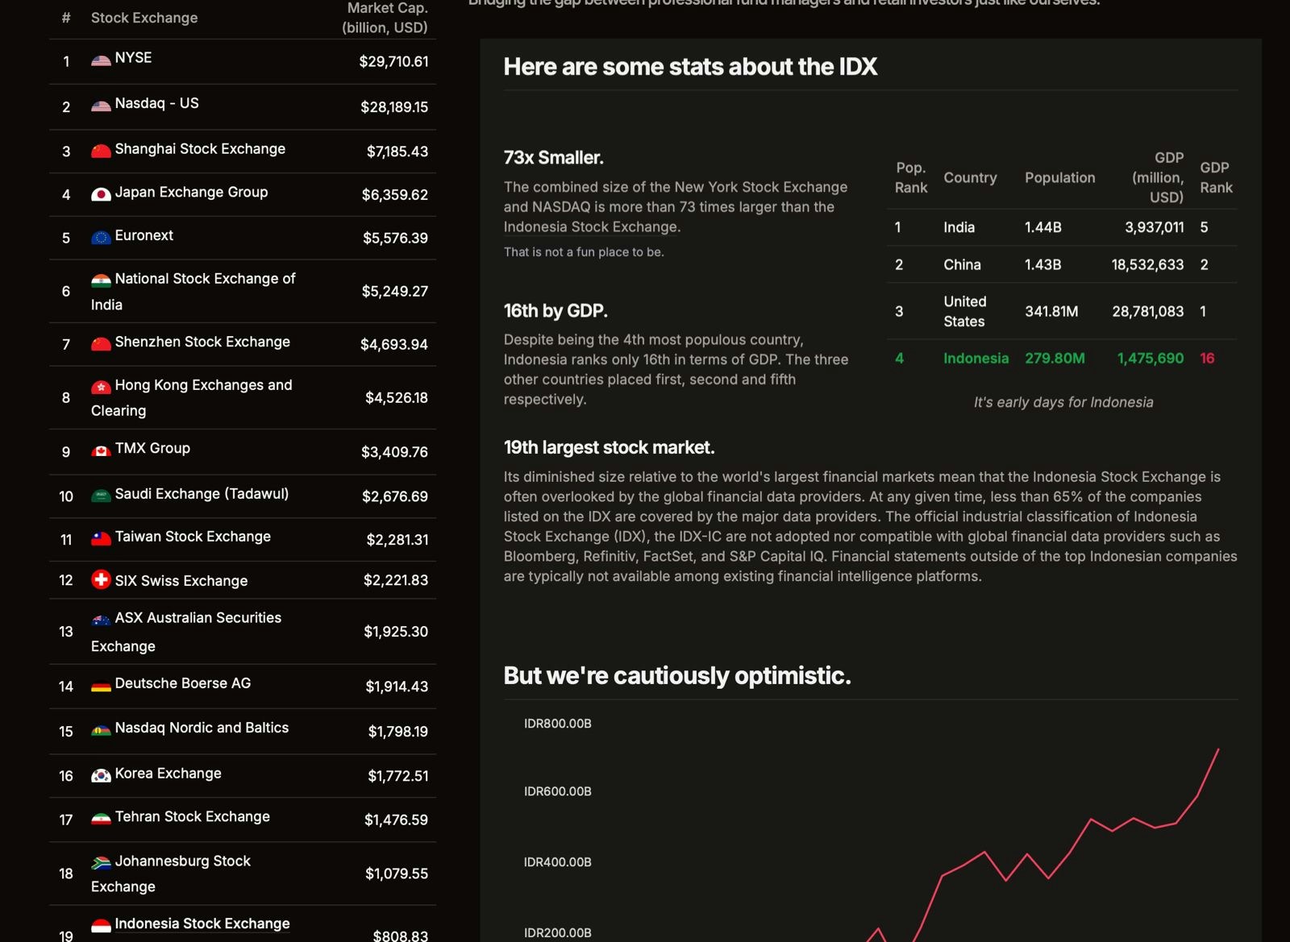1290x942 pixels.
Task: Click $5,249.27 National Stock Exchange value
Action: (x=395, y=291)
